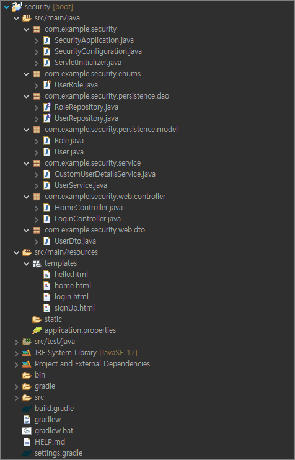Collapse the com.example.security.enums package
Image resolution: width=295 pixels, height=460 pixels.
point(27,74)
